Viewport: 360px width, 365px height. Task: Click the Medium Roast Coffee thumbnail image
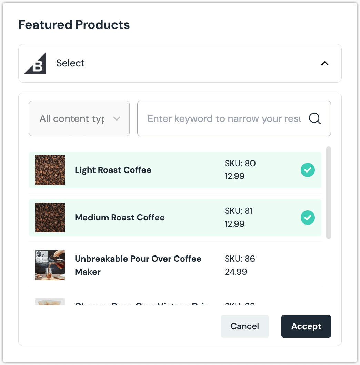[x=50, y=218]
